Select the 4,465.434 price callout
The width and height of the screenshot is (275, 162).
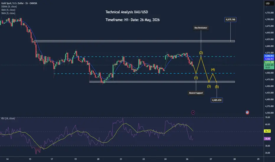tap(217, 100)
